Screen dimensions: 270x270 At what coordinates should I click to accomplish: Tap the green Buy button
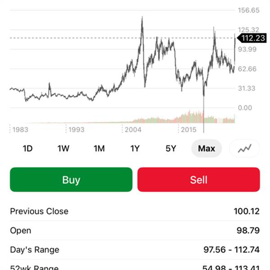coord(71,180)
